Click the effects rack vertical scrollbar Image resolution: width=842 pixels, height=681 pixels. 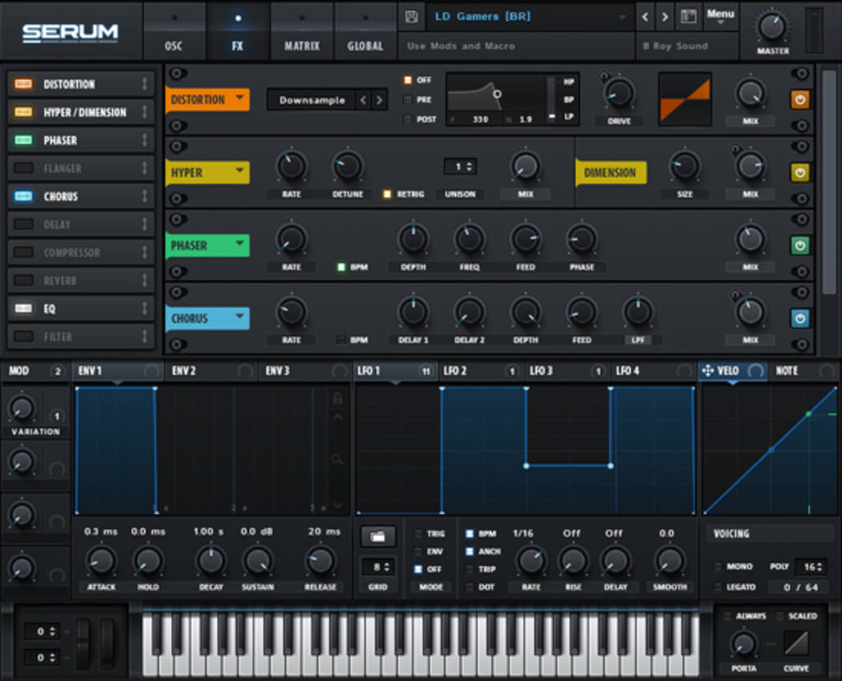[x=829, y=183]
